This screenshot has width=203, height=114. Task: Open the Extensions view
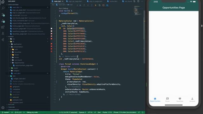pos(3,27)
